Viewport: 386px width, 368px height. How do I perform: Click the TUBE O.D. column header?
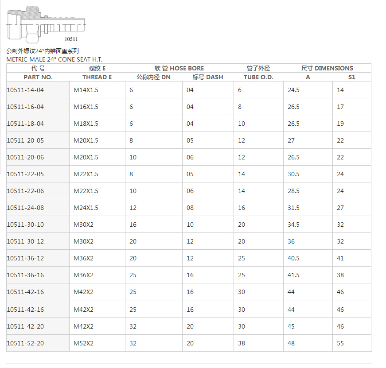[x=258, y=77]
